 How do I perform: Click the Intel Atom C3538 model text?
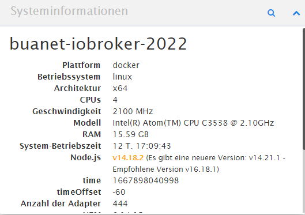pos(193,123)
